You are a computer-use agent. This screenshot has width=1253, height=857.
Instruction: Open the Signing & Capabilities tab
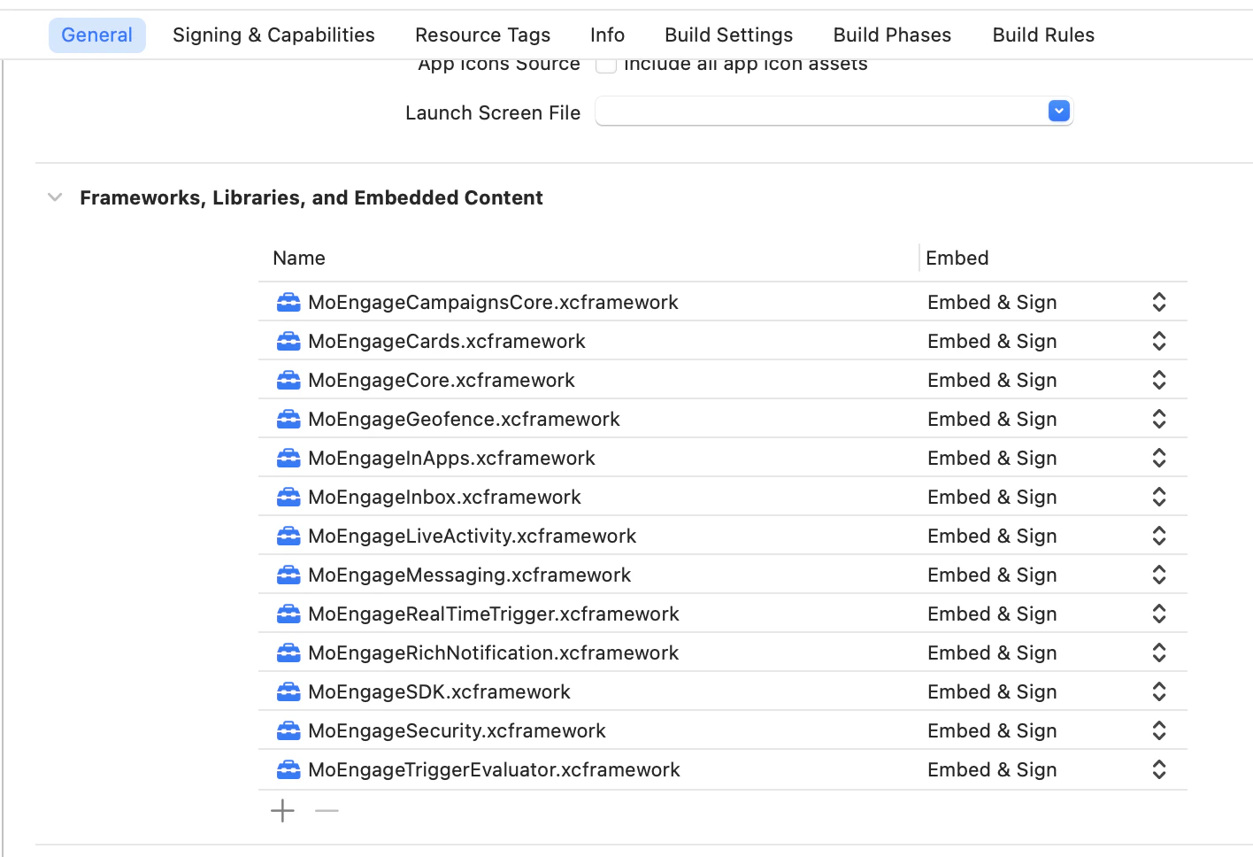click(x=273, y=35)
